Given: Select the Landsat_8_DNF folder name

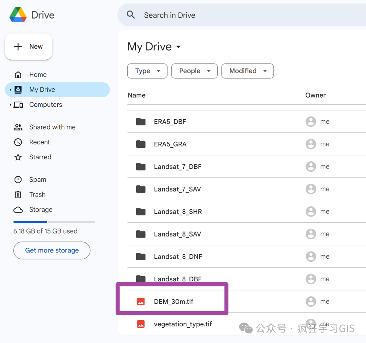Looking at the screenshot, I should pos(178,257).
